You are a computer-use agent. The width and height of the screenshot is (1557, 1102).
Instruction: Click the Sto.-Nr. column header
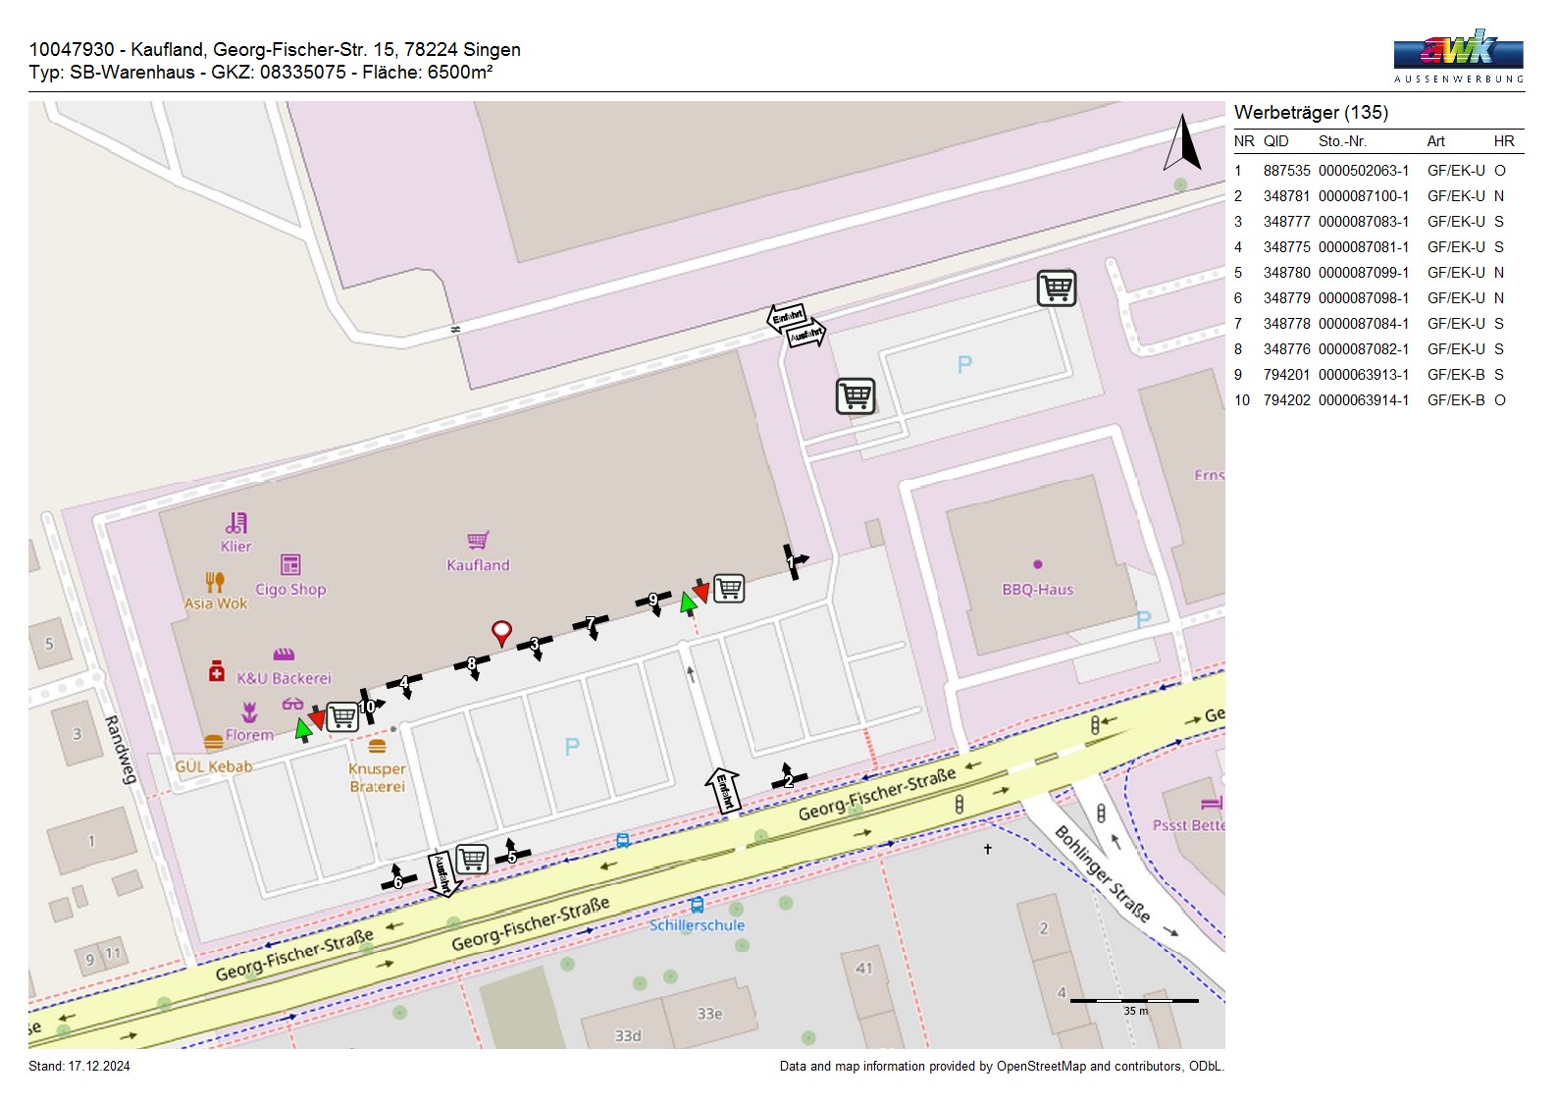pyautogui.click(x=1342, y=141)
